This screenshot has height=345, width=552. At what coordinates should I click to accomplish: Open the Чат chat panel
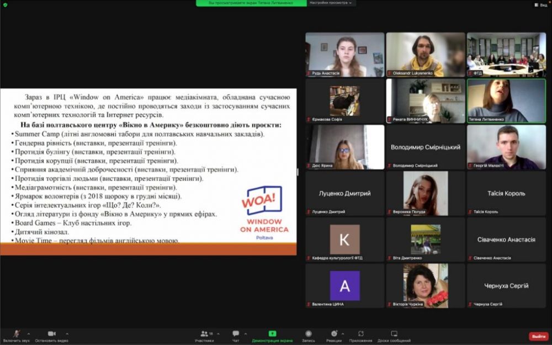tap(236, 333)
